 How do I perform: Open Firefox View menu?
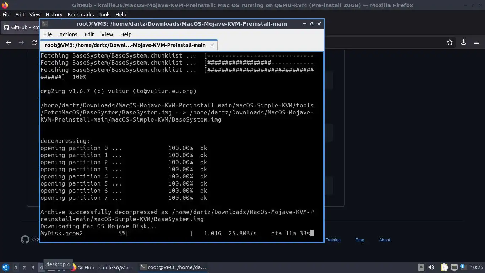(35, 15)
